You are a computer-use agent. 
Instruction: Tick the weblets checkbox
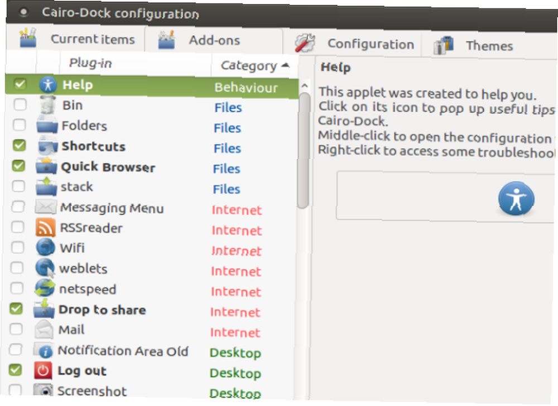[17, 267]
